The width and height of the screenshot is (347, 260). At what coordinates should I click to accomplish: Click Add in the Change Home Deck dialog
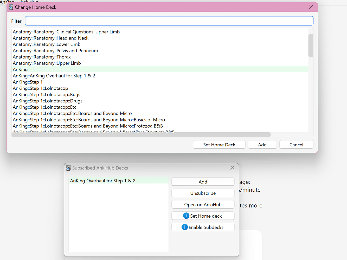pos(262,145)
